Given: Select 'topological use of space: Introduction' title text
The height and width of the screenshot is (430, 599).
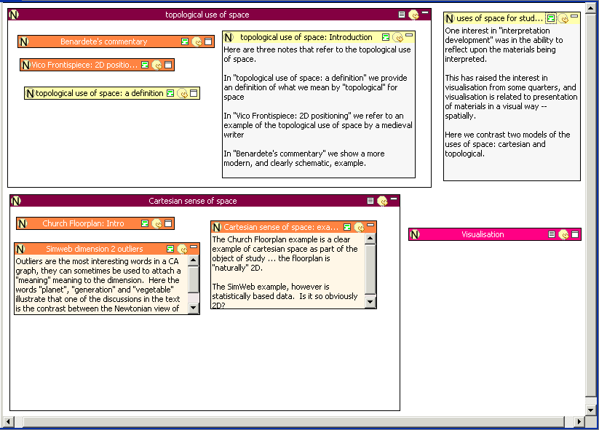Looking at the screenshot, I should (306, 37).
